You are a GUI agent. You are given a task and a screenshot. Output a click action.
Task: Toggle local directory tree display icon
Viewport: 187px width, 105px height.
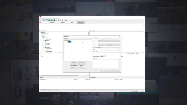pyautogui.click(x=45, y=20)
